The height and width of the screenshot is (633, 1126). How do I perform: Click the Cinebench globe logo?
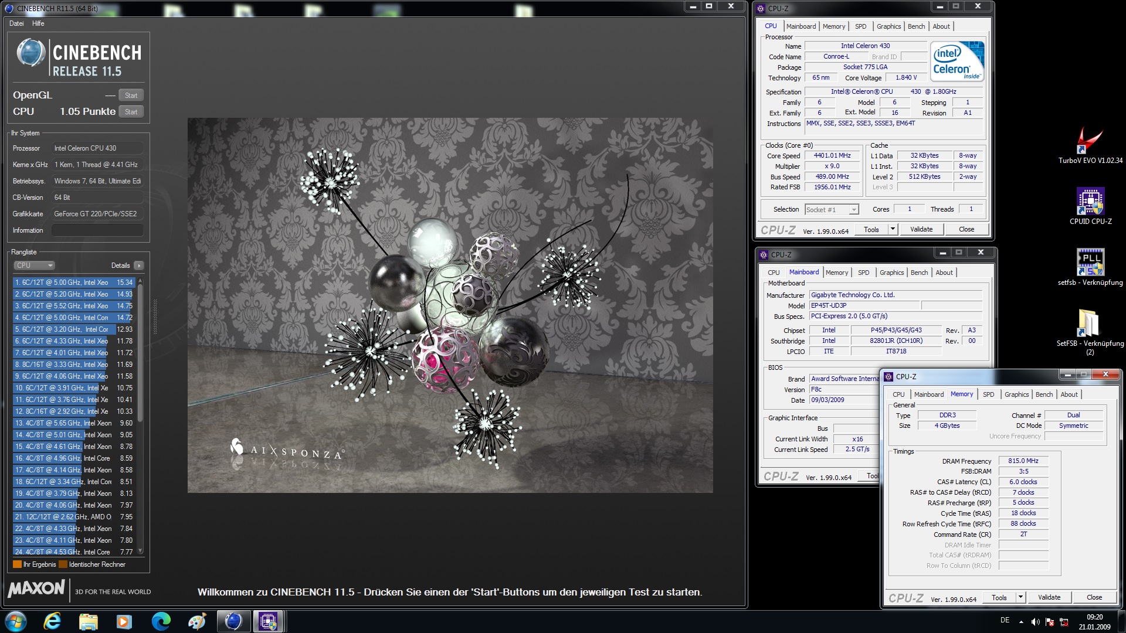(x=30, y=53)
